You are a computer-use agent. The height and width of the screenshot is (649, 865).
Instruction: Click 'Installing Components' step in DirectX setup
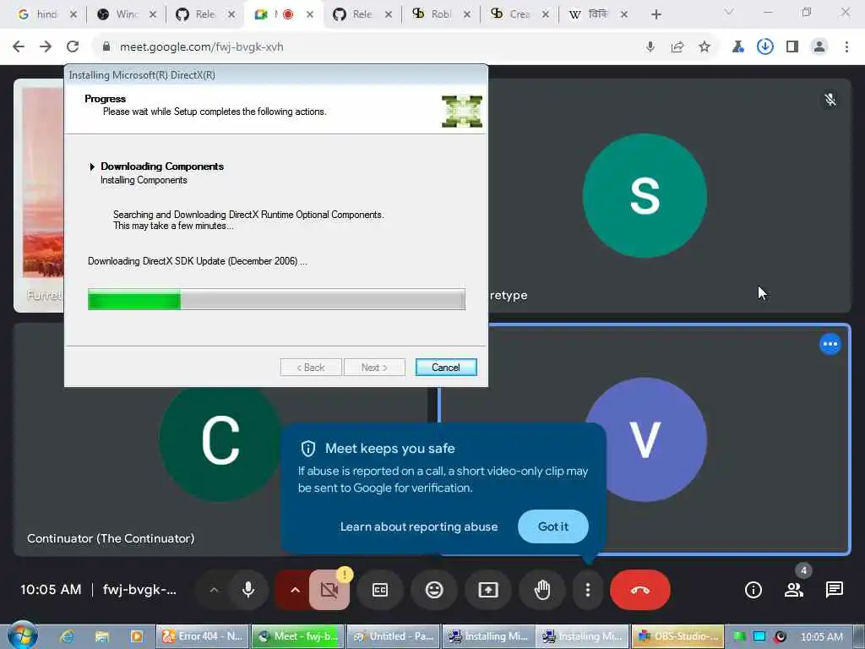[144, 180]
